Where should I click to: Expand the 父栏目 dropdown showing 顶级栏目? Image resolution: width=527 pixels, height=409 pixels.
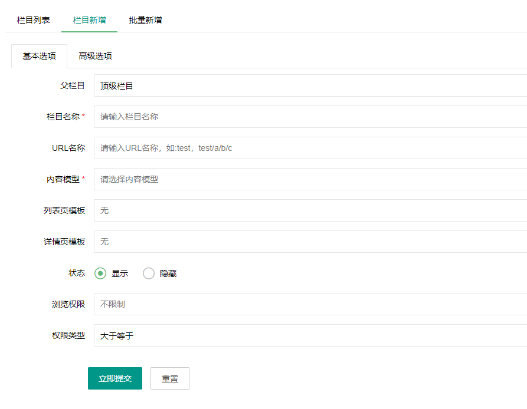[310, 85]
